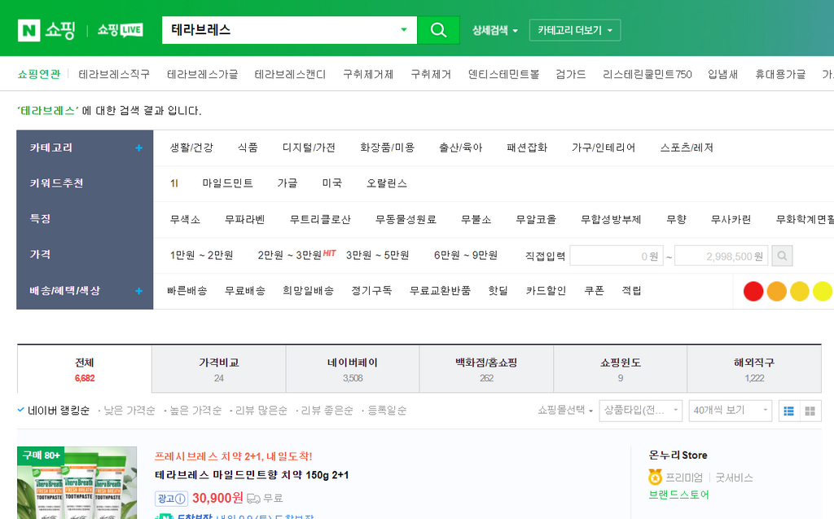Open the 상세검색 dropdown
The width and height of the screenshot is (834, 519).
pyautogui.click(x=495, y=30)
